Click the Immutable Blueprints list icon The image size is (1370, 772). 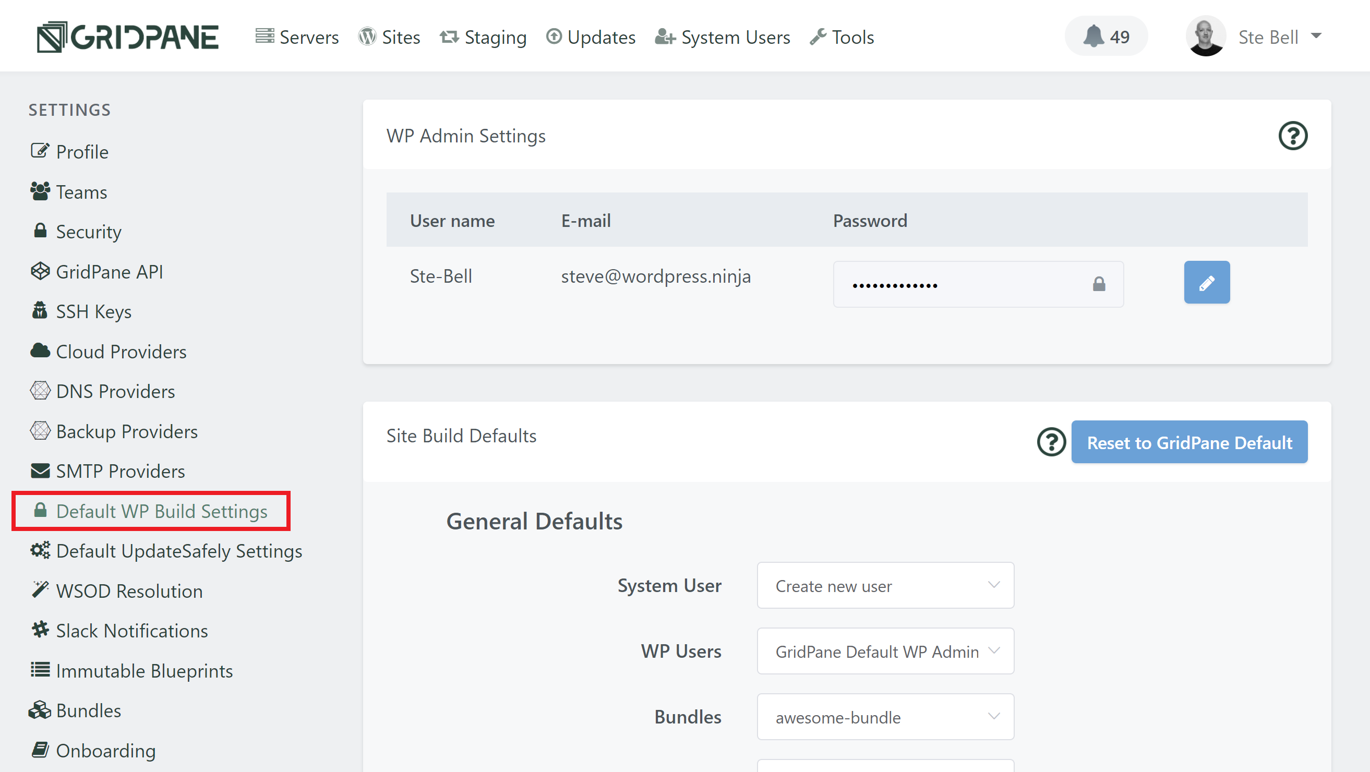pyautogui.click(x=40, y=670)
